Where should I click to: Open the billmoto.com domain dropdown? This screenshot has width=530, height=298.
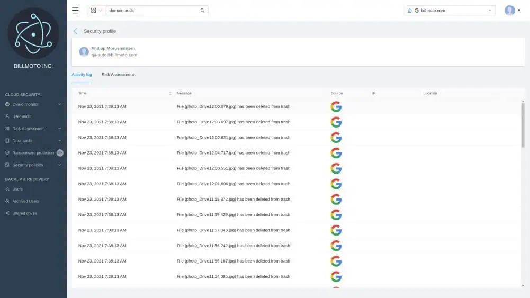click(x=450, y=11)
